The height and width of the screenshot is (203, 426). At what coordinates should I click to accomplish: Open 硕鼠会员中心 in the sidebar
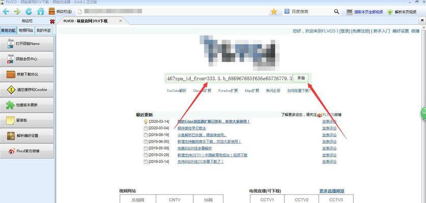27,59
